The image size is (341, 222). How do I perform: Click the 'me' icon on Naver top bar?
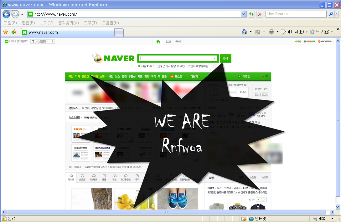point(178,41)
